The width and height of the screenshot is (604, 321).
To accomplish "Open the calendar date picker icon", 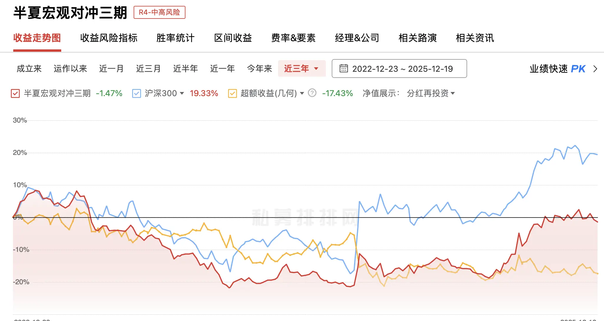I will pos(344,68).
